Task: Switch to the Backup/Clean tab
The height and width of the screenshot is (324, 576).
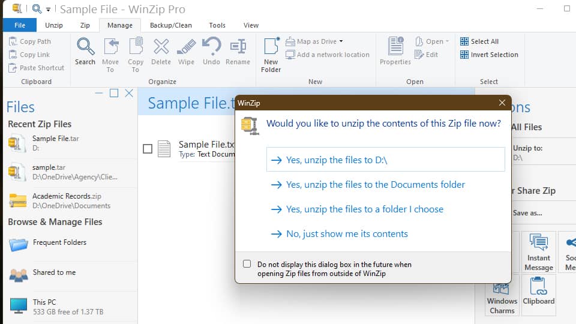Action: [171, 25]
